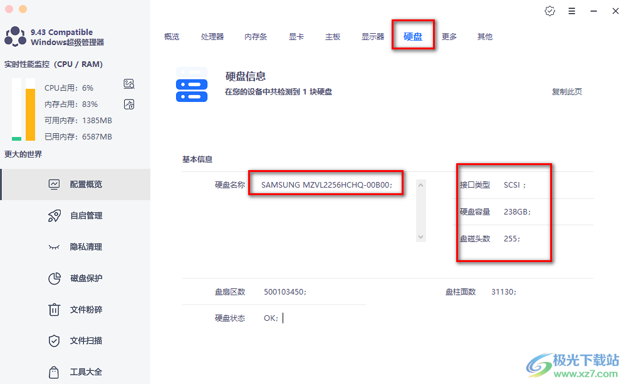626x384 pixels.
Task: Open the 内存条 tab
Action: click(256, 37)
